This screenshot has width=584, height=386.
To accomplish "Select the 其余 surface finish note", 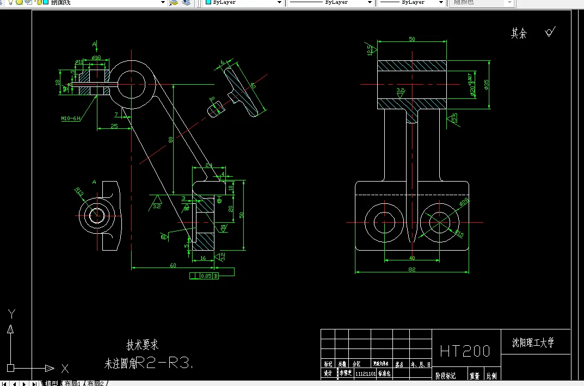I will pyautogui.click(x=519, y=33).
